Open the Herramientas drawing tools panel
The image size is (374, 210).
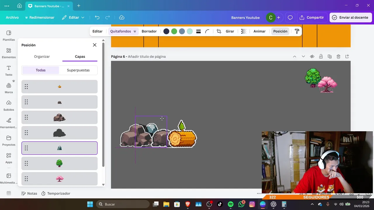coord(9,123)
